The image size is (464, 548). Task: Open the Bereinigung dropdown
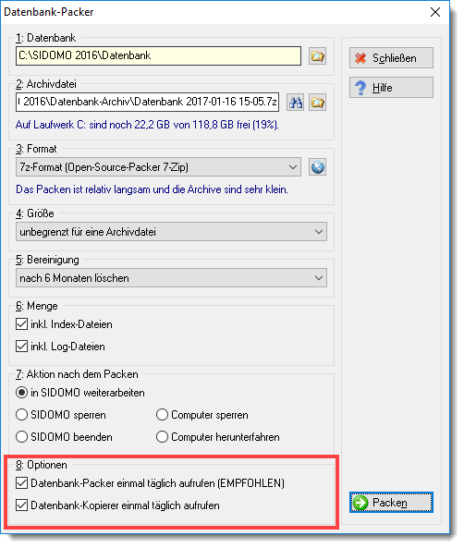click(171, 278)
